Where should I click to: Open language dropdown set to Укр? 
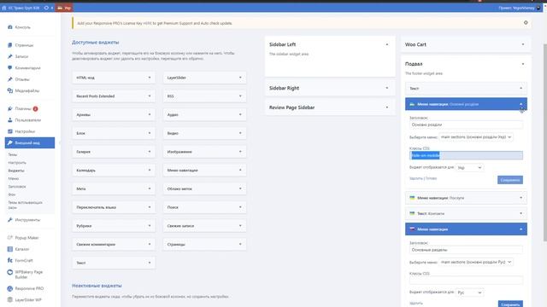pyautogui.click(x=469, y=168)
